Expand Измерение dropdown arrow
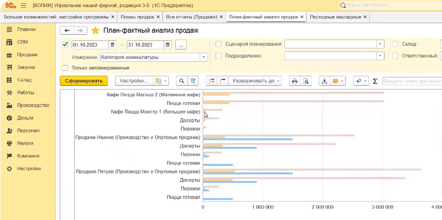This screenshot has width=442, height=220. [x=204, y=57]
